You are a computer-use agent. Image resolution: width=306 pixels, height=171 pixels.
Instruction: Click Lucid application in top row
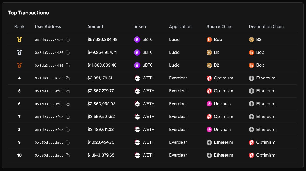(174, 39)
